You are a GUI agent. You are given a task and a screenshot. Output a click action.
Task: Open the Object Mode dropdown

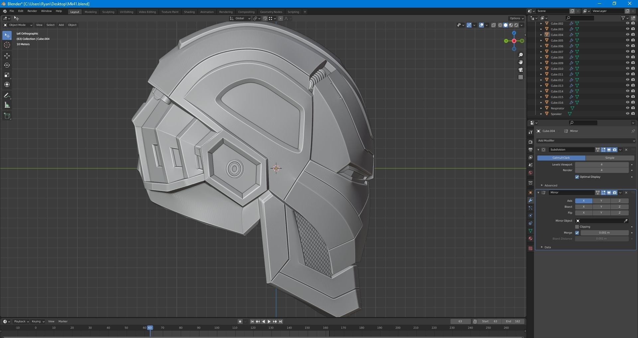click(x=18, y=25)
